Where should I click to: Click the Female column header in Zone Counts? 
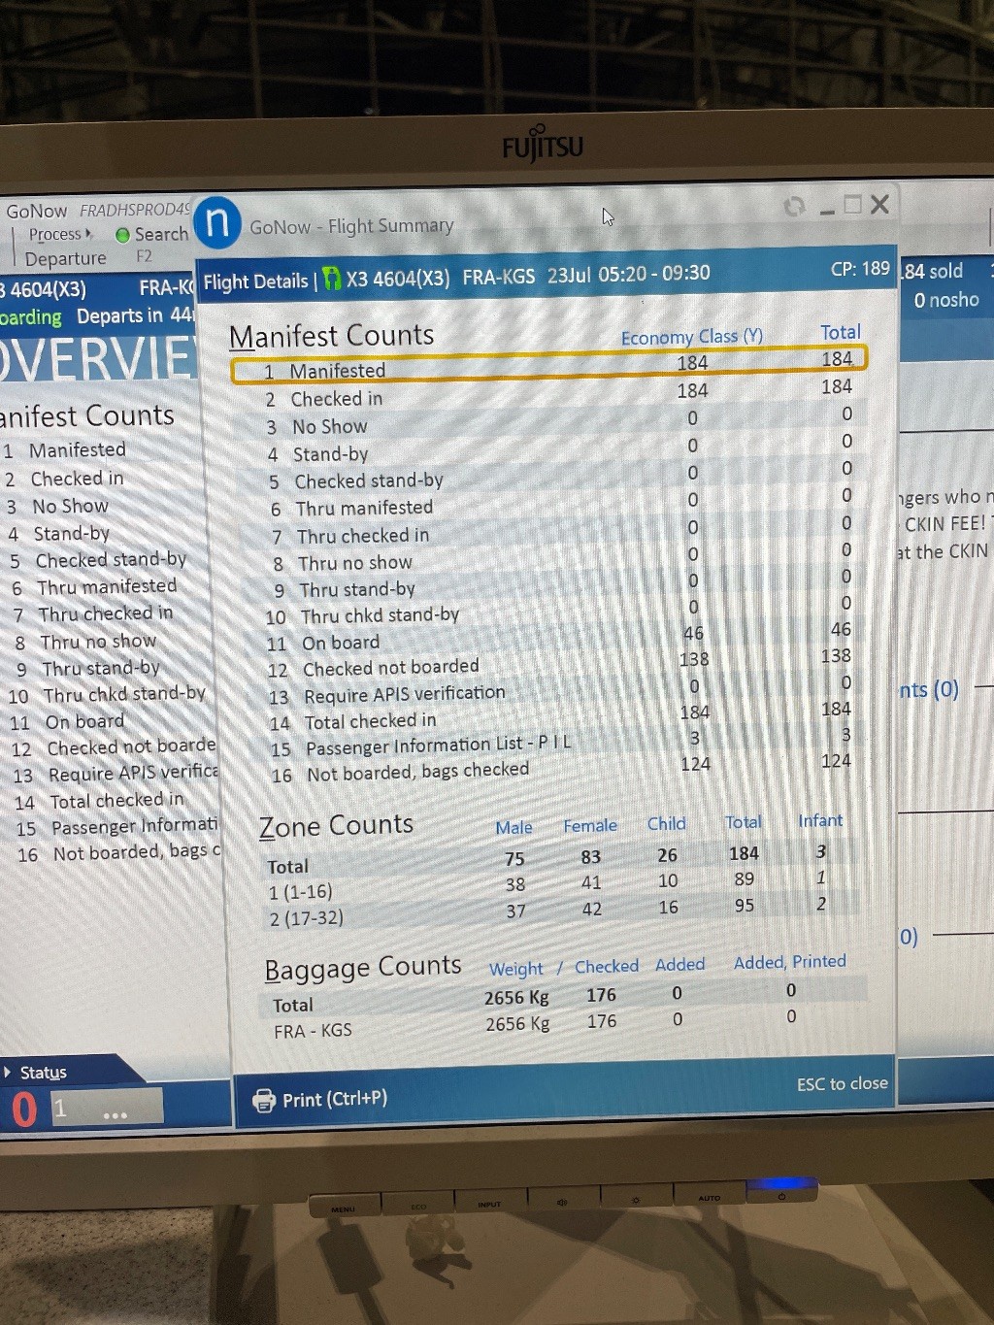coord(590,826)
